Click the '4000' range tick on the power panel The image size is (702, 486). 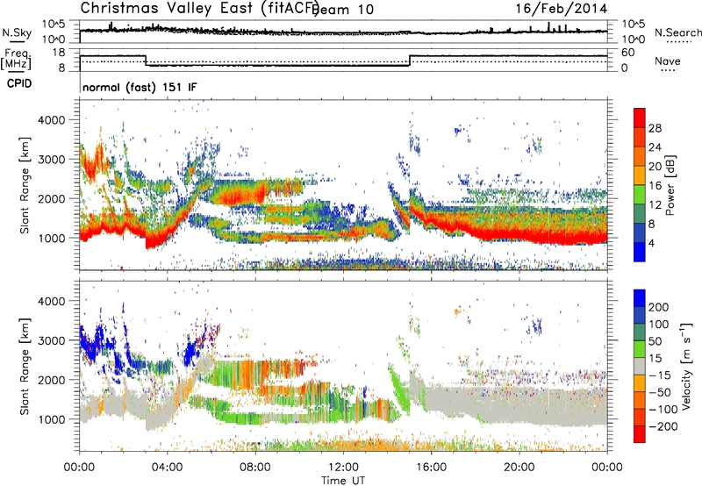pyautogui.click(x=52, y=120)
